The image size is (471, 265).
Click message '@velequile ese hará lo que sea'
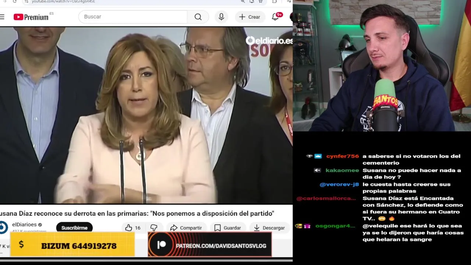413,233
